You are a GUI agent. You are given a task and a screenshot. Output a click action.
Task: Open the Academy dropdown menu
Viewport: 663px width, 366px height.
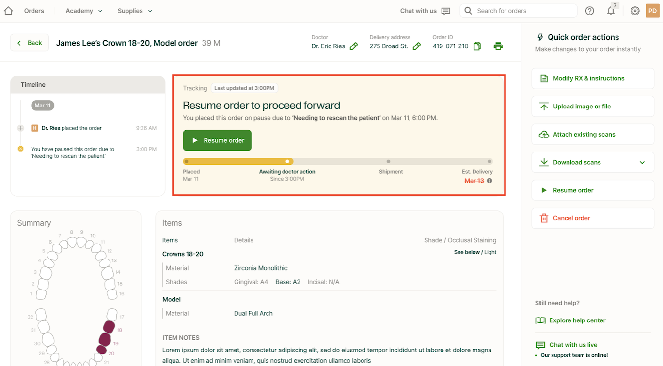[x=84, y=11]
